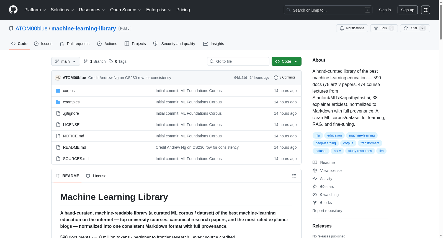The height and width of the screenshot is (238, 443).
Task: Click the bell icon on Notifications button
Action: tap(342, 28)
